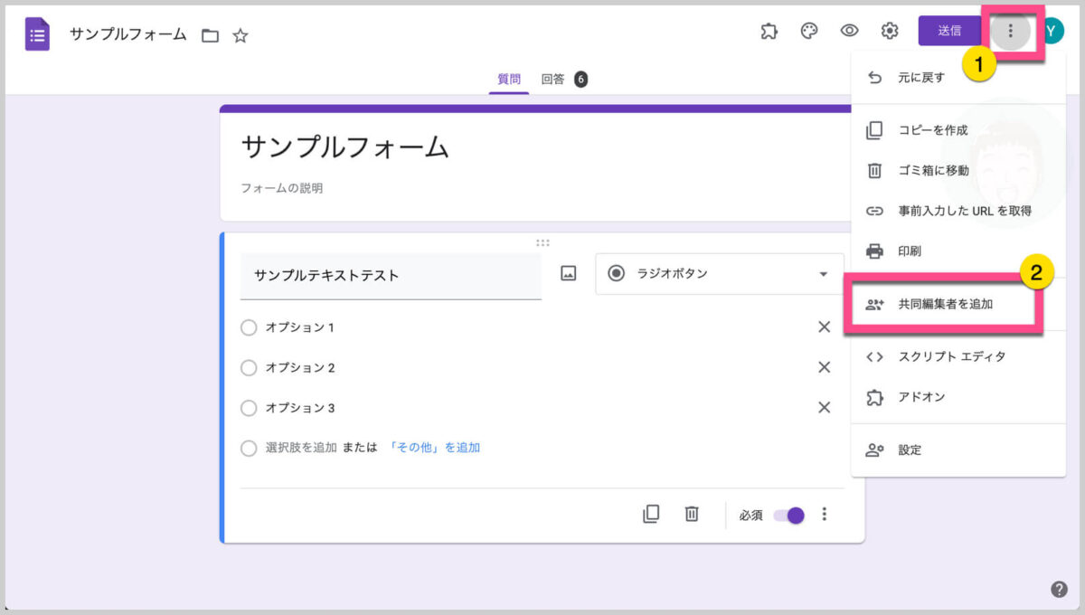The width and height of the screenshot is (1085, 615).
Task: Open the question's three-dot options menu
Action: pos(824,514)
